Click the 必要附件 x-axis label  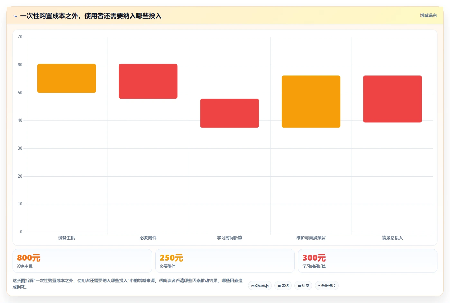click(x=148, y=238)
